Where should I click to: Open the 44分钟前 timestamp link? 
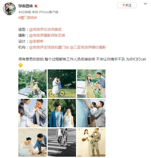(x=25, y=12)
